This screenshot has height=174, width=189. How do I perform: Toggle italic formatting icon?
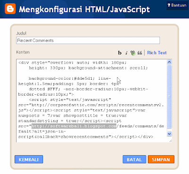pyautogui.click(x=126, y=53)
